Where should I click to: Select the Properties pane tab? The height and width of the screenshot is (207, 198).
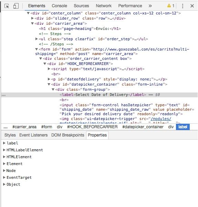pyautogui.click(x=97, y=135)
